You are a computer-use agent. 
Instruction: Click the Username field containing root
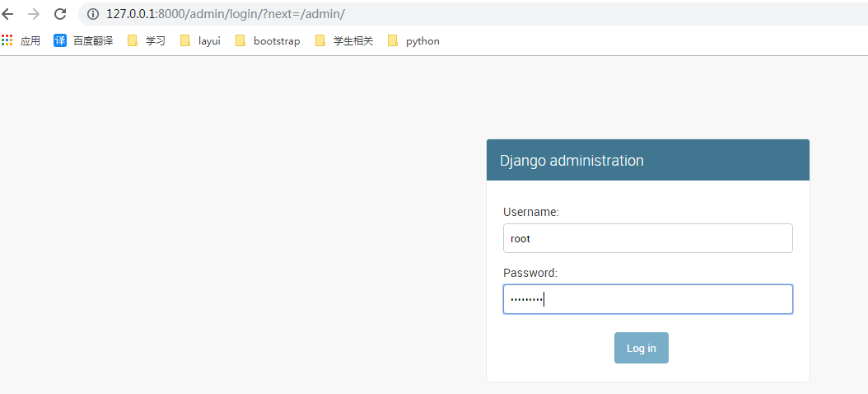point(647,238)
